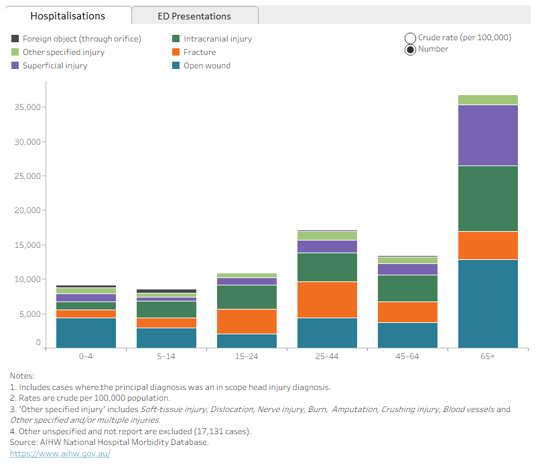Viewport: 536px width, 469px height.
Task: Select Intracranial injury segment in 65+ bar
Action: [488, 198]
